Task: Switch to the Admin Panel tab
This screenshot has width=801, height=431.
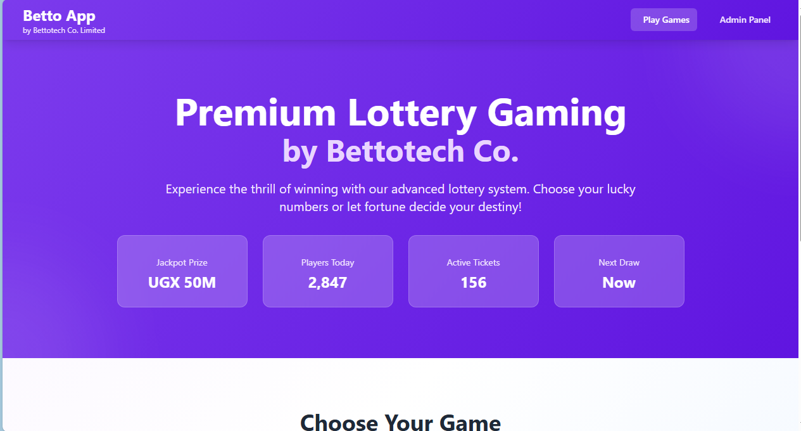Action: coord(745,20)
